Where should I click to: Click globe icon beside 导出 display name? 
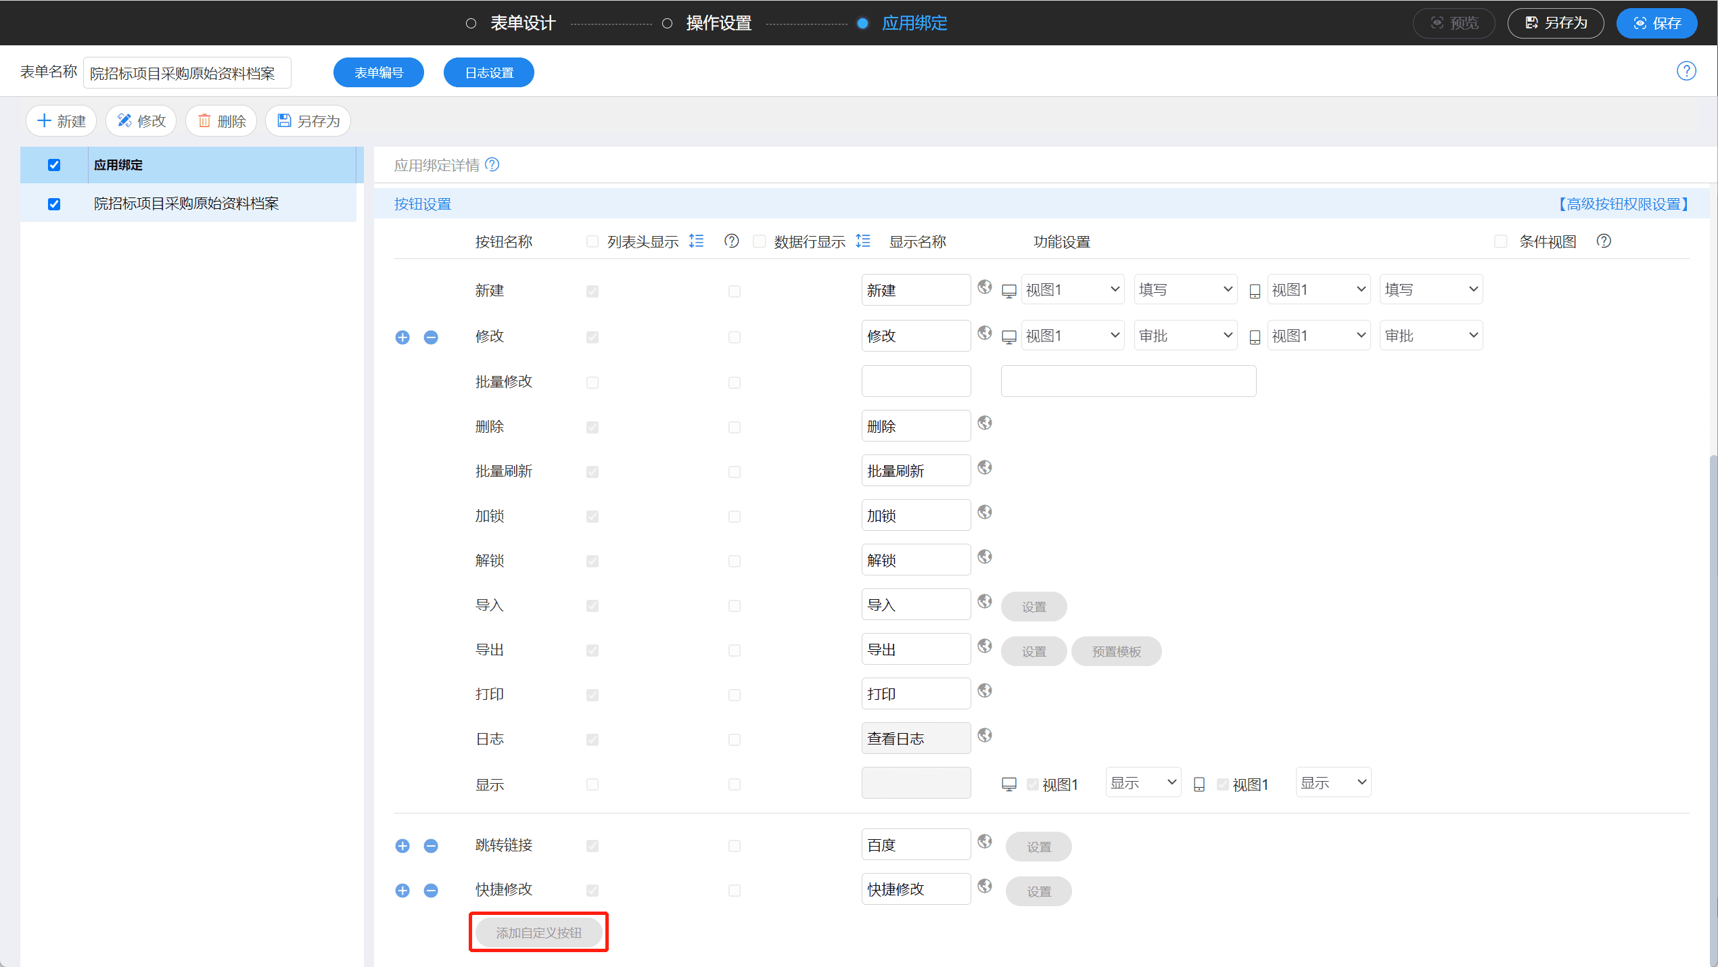point(985,646)
